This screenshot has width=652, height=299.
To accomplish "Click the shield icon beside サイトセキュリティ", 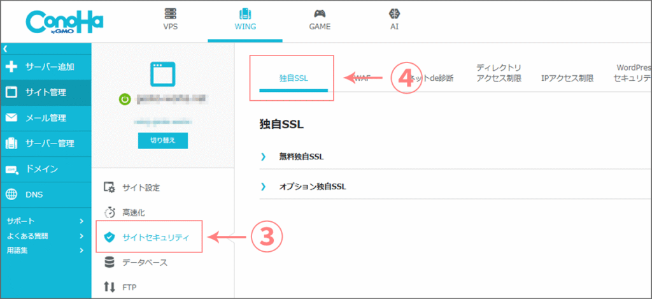I will pos(110,237).
